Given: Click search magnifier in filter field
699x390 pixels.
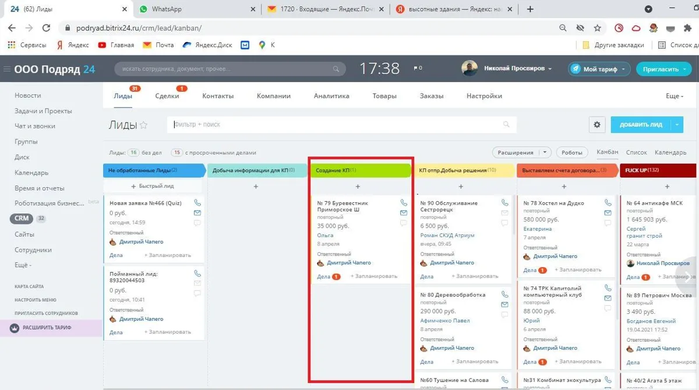Looking at the screenshot, I should 506,124.
